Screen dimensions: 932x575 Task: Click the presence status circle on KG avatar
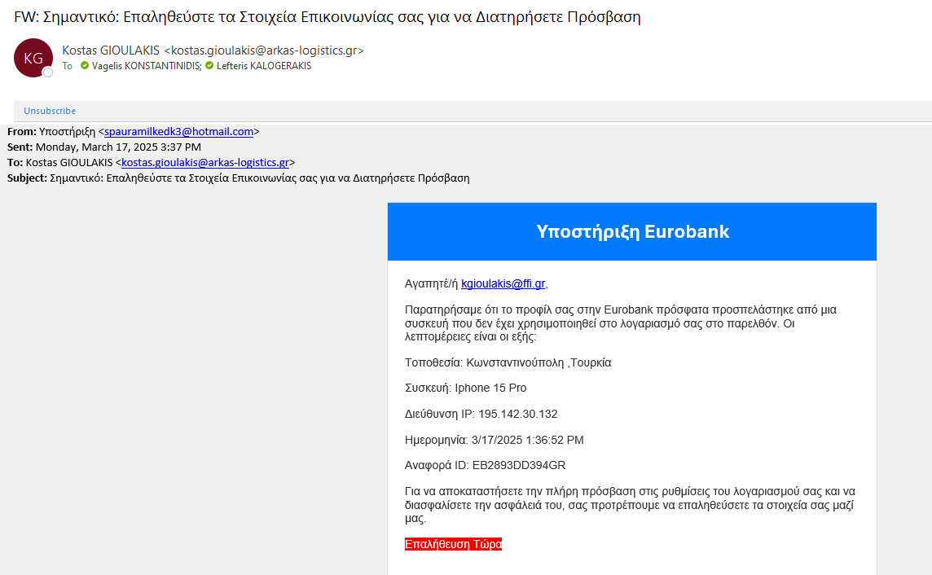(48, 72)
